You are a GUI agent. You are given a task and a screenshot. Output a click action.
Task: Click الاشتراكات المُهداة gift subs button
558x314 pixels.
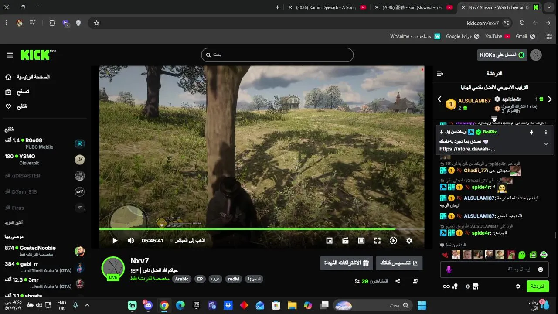coord(347,263)
